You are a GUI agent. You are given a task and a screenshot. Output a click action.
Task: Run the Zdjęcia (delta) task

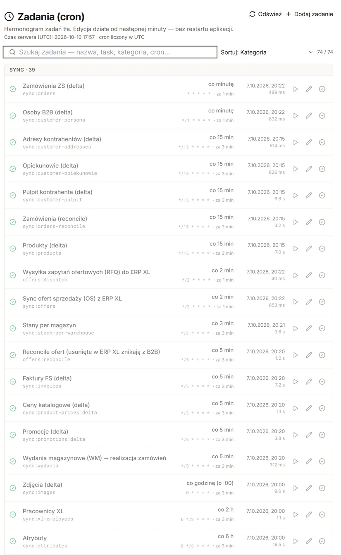[x=296, y=488]
